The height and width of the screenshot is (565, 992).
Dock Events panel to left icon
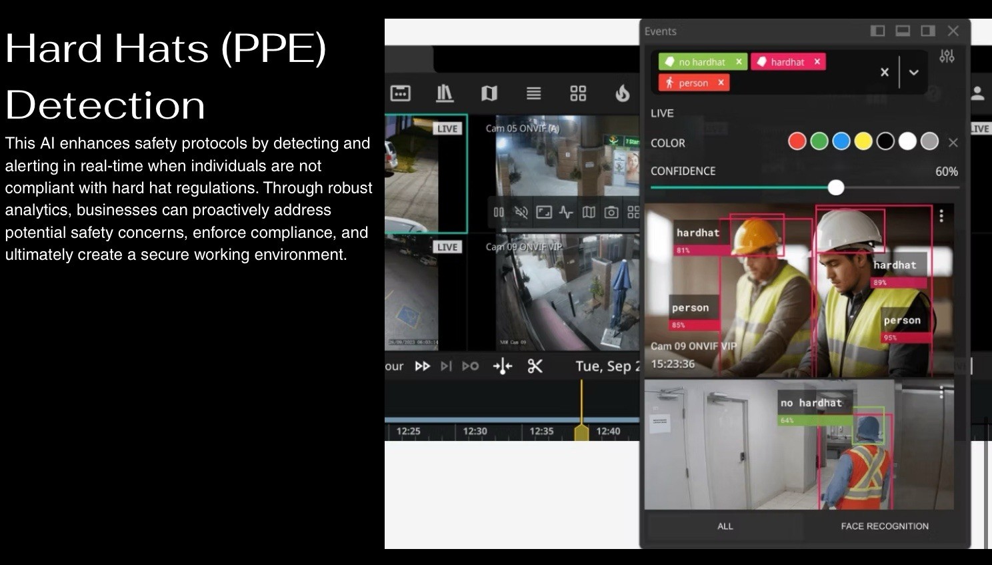pyautogui.click(x=878, y=31)
